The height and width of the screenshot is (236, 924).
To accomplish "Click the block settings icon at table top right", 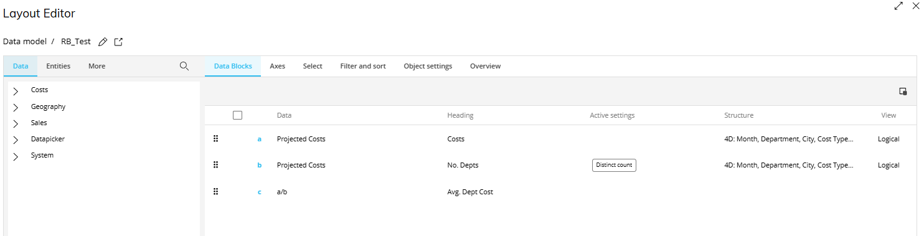I will [903, 92].
